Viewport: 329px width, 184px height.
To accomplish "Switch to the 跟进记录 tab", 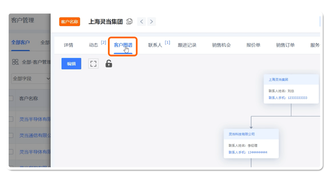I will coord(187,45).
